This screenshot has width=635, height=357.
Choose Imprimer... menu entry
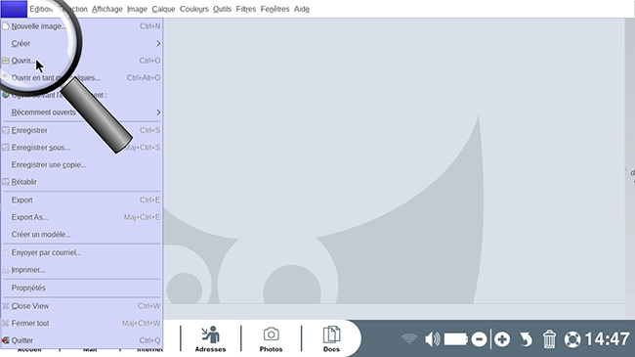(x=82, y=270)
